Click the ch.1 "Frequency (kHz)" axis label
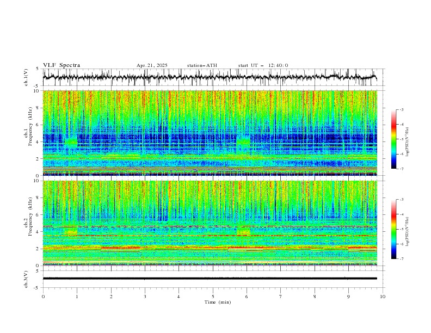The width and height of the screenshot is (431, 333). pos(30,127)
